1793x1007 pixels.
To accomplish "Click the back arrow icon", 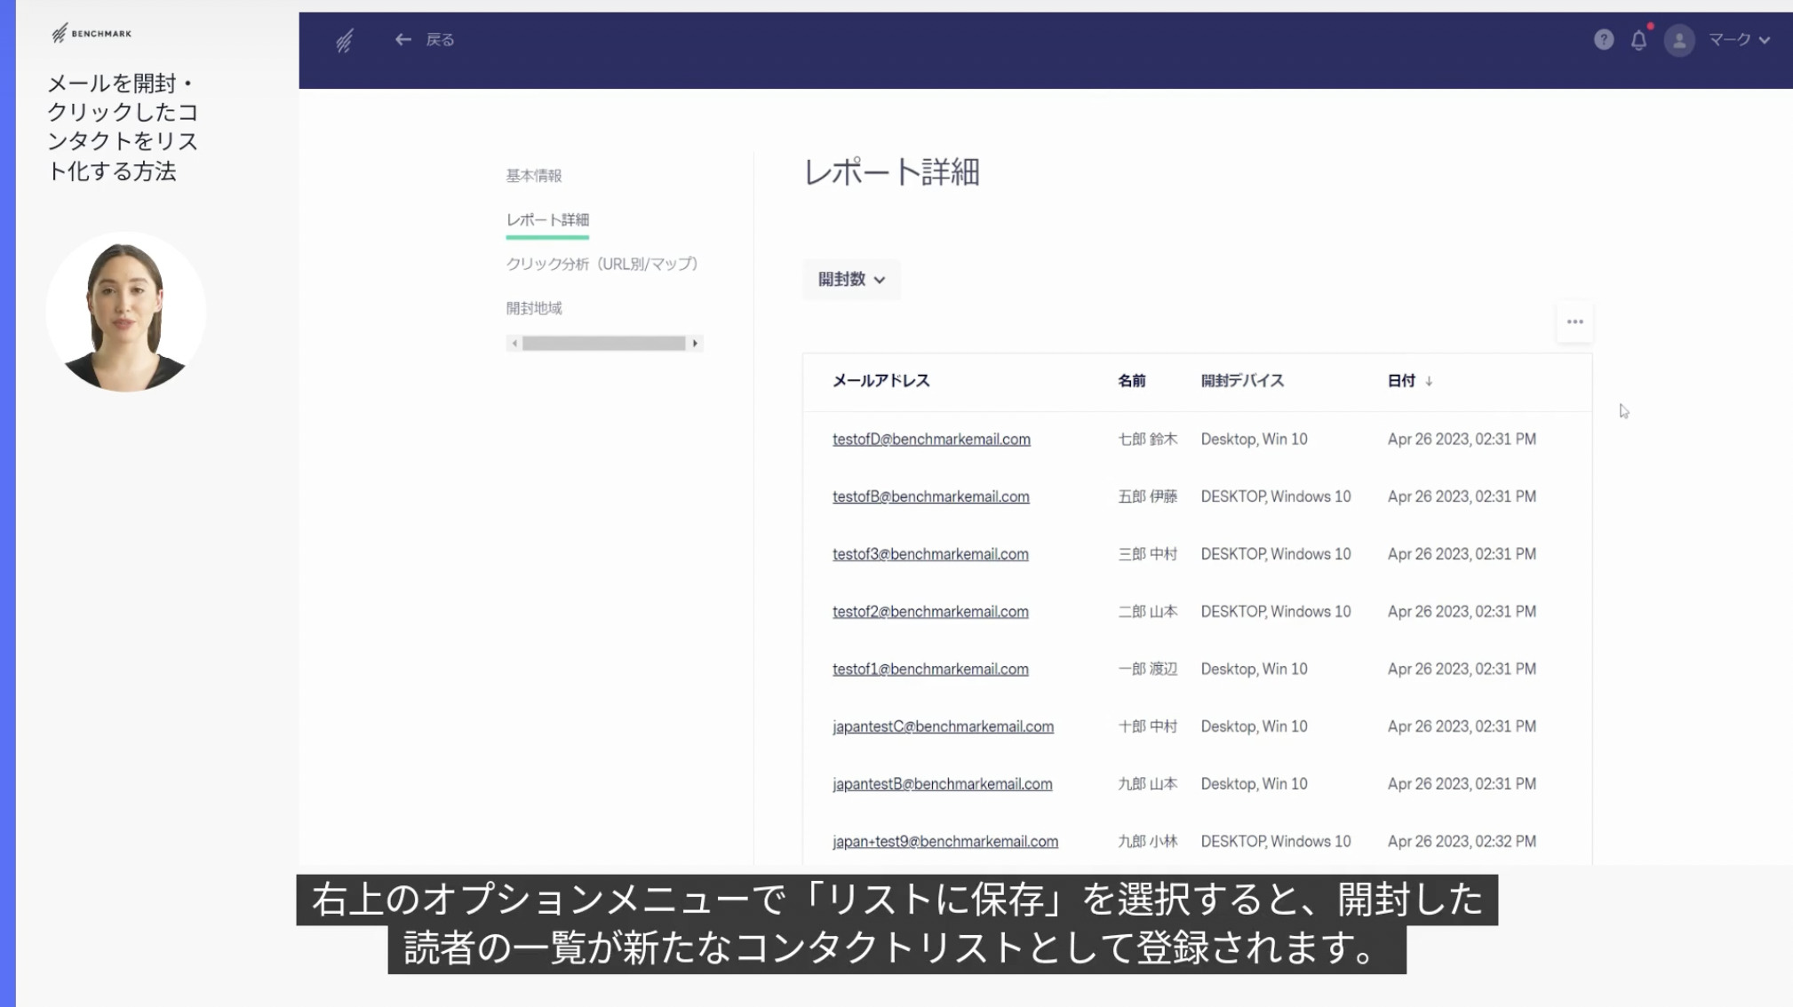I will [402, 39].
